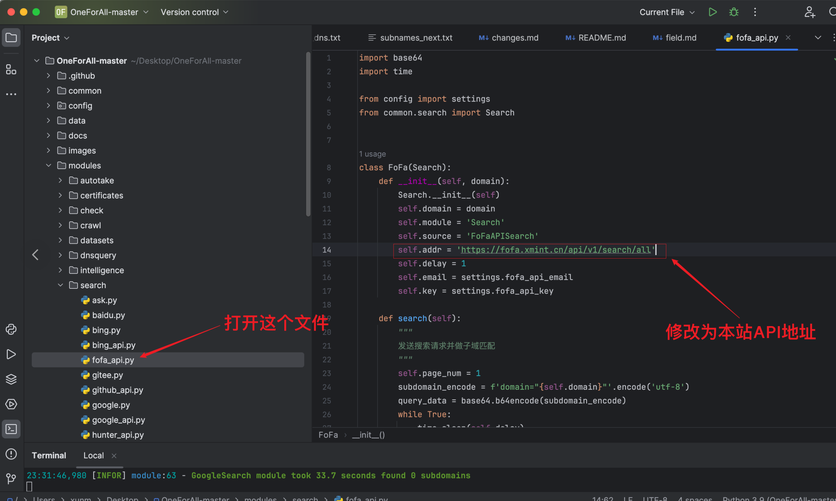Click the project tree vertical scrollbar
The image size is (836, 501).
click(308, 135)
